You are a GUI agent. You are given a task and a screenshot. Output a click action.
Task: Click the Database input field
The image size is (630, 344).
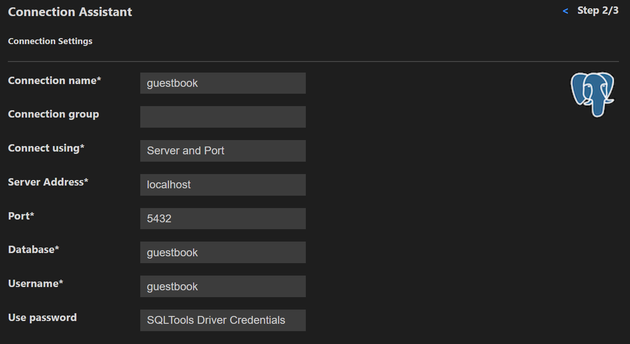pyautogui.click(x=223, y=252)
